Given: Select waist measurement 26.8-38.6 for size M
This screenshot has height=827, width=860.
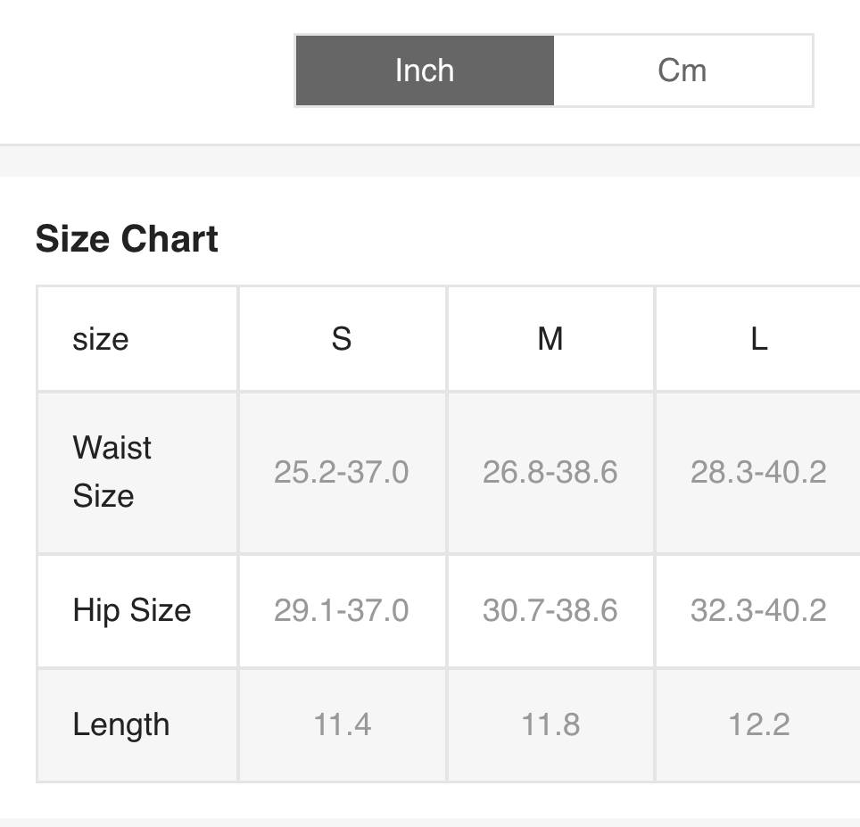Looking at the screenshot, I should tap(550, 473).
